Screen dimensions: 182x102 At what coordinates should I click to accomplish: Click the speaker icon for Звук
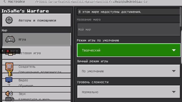(9, 93)
